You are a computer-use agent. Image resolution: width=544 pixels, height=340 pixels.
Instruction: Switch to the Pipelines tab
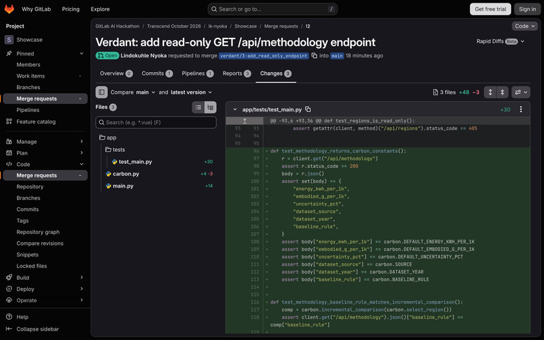197,74
